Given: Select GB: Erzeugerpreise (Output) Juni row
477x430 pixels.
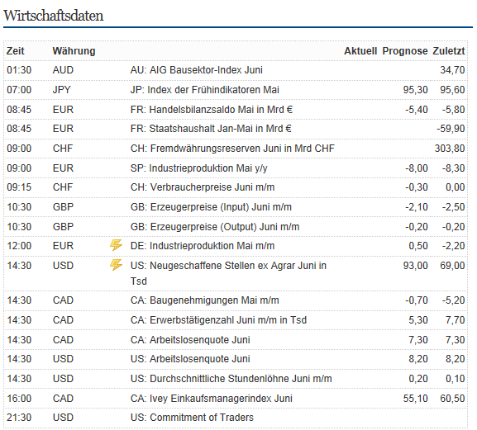Looking at the screenshot, I should 236,227.
